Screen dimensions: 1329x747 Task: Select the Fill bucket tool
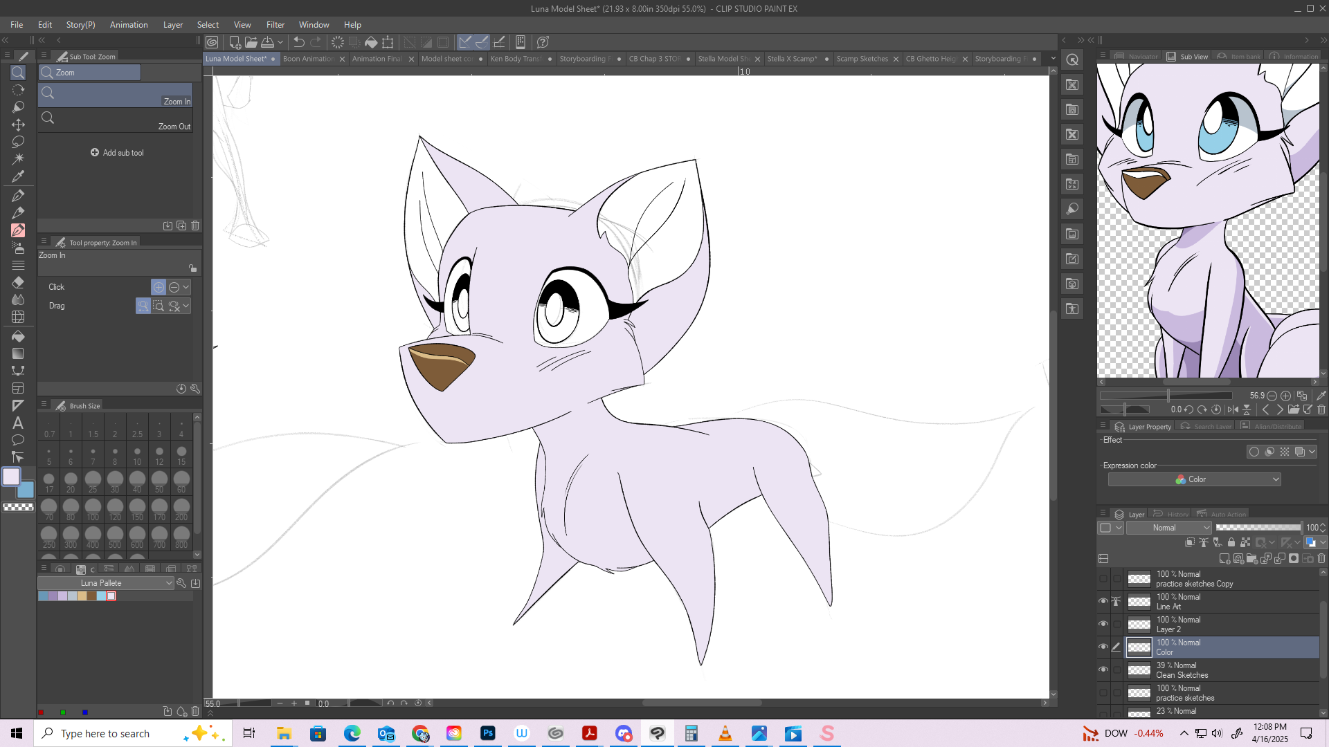(x=18, y=336)
